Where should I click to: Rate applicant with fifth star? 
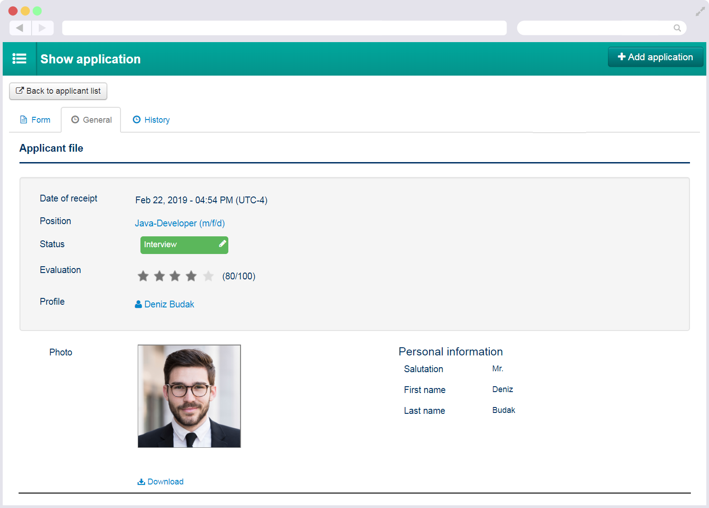tap(208, 276)
